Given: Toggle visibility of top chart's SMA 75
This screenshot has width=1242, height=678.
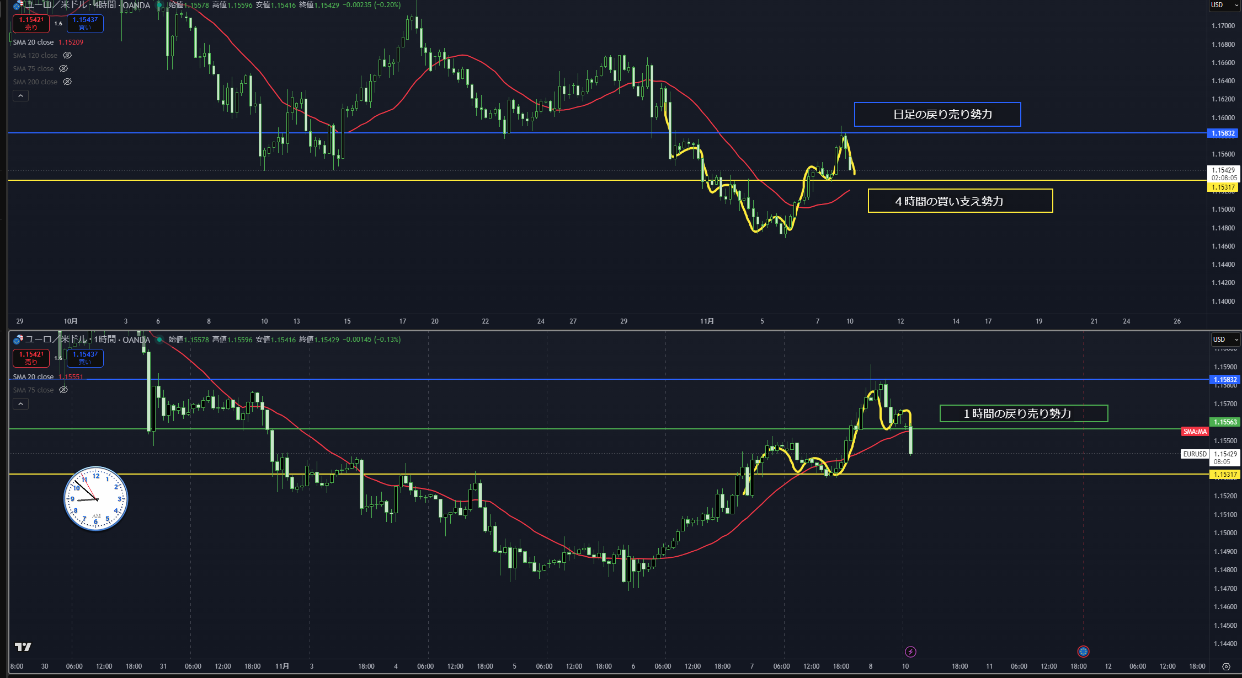Looking at the screenshot, I should point(63,68).
